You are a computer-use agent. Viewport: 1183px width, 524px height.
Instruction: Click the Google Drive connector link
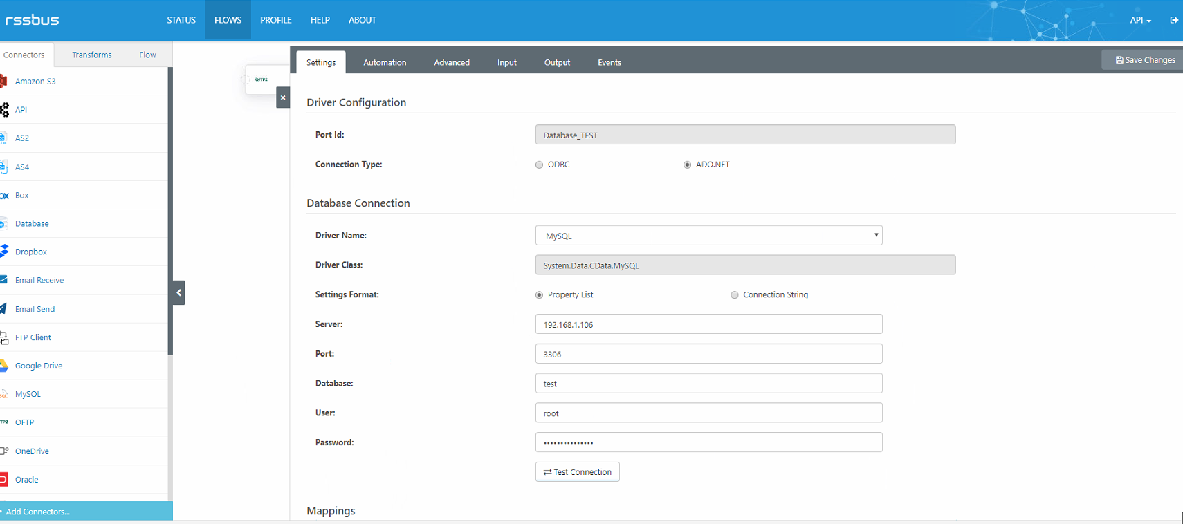(39, 366)
